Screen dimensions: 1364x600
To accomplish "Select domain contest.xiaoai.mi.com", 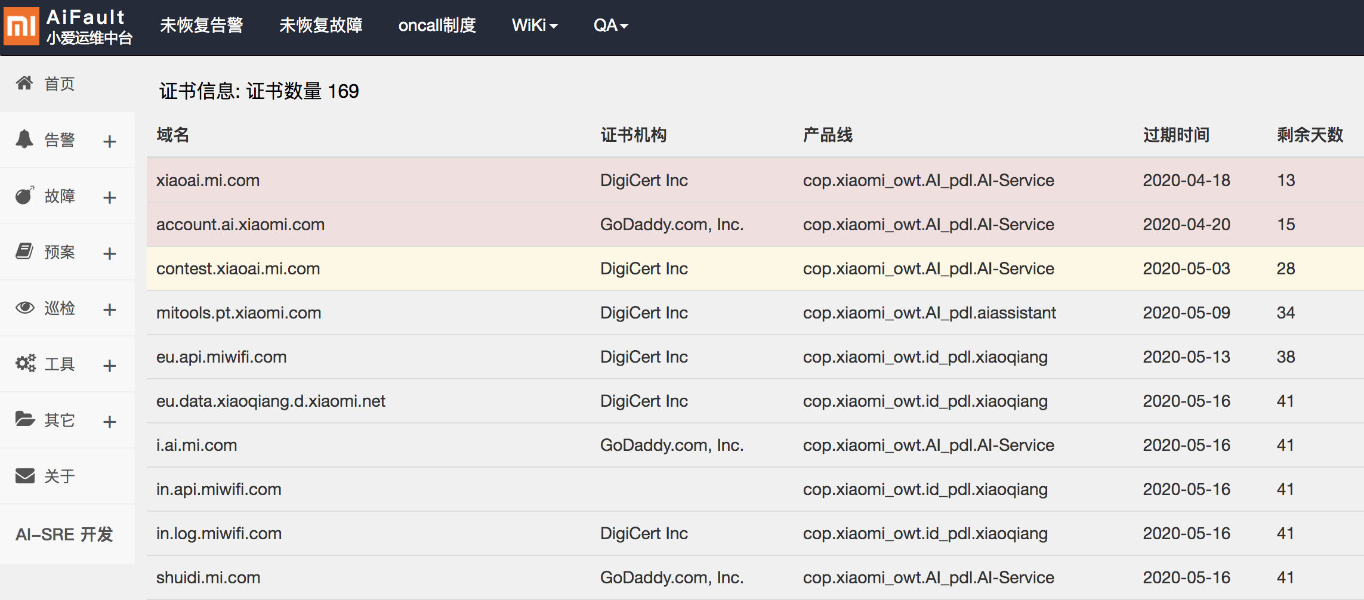I will pyautogui.click(x=238, y=268).
